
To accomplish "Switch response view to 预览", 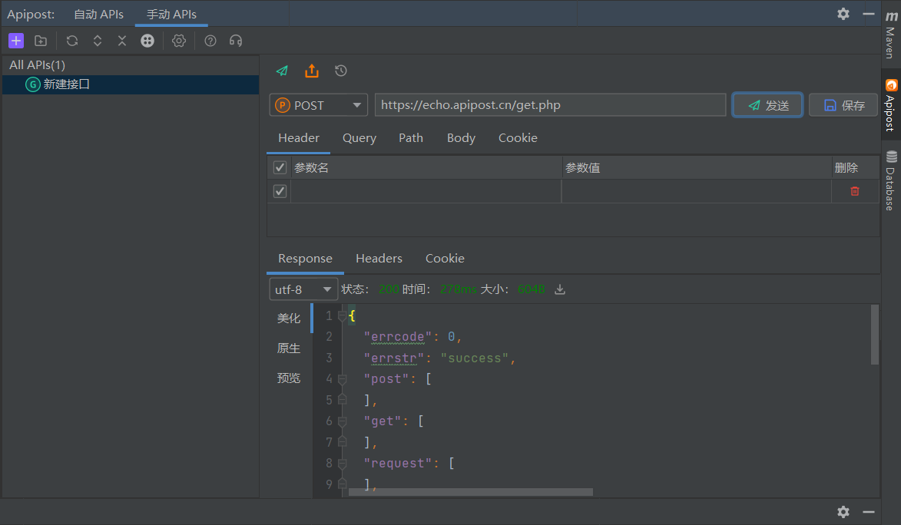I will 289,378.
